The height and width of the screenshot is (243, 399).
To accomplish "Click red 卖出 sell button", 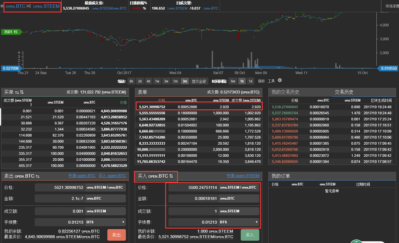I will (x=117, y=235).
